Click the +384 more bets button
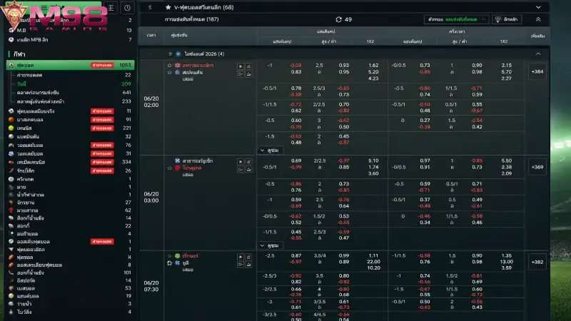The image size is (571, 321). click(x=537, y=72)
